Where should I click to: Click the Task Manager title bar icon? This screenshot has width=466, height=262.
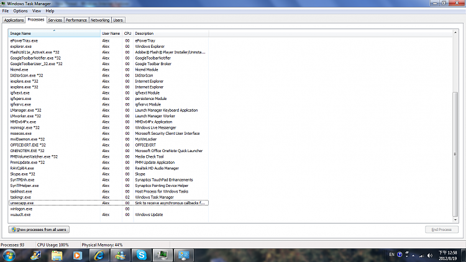pos(3,4)
